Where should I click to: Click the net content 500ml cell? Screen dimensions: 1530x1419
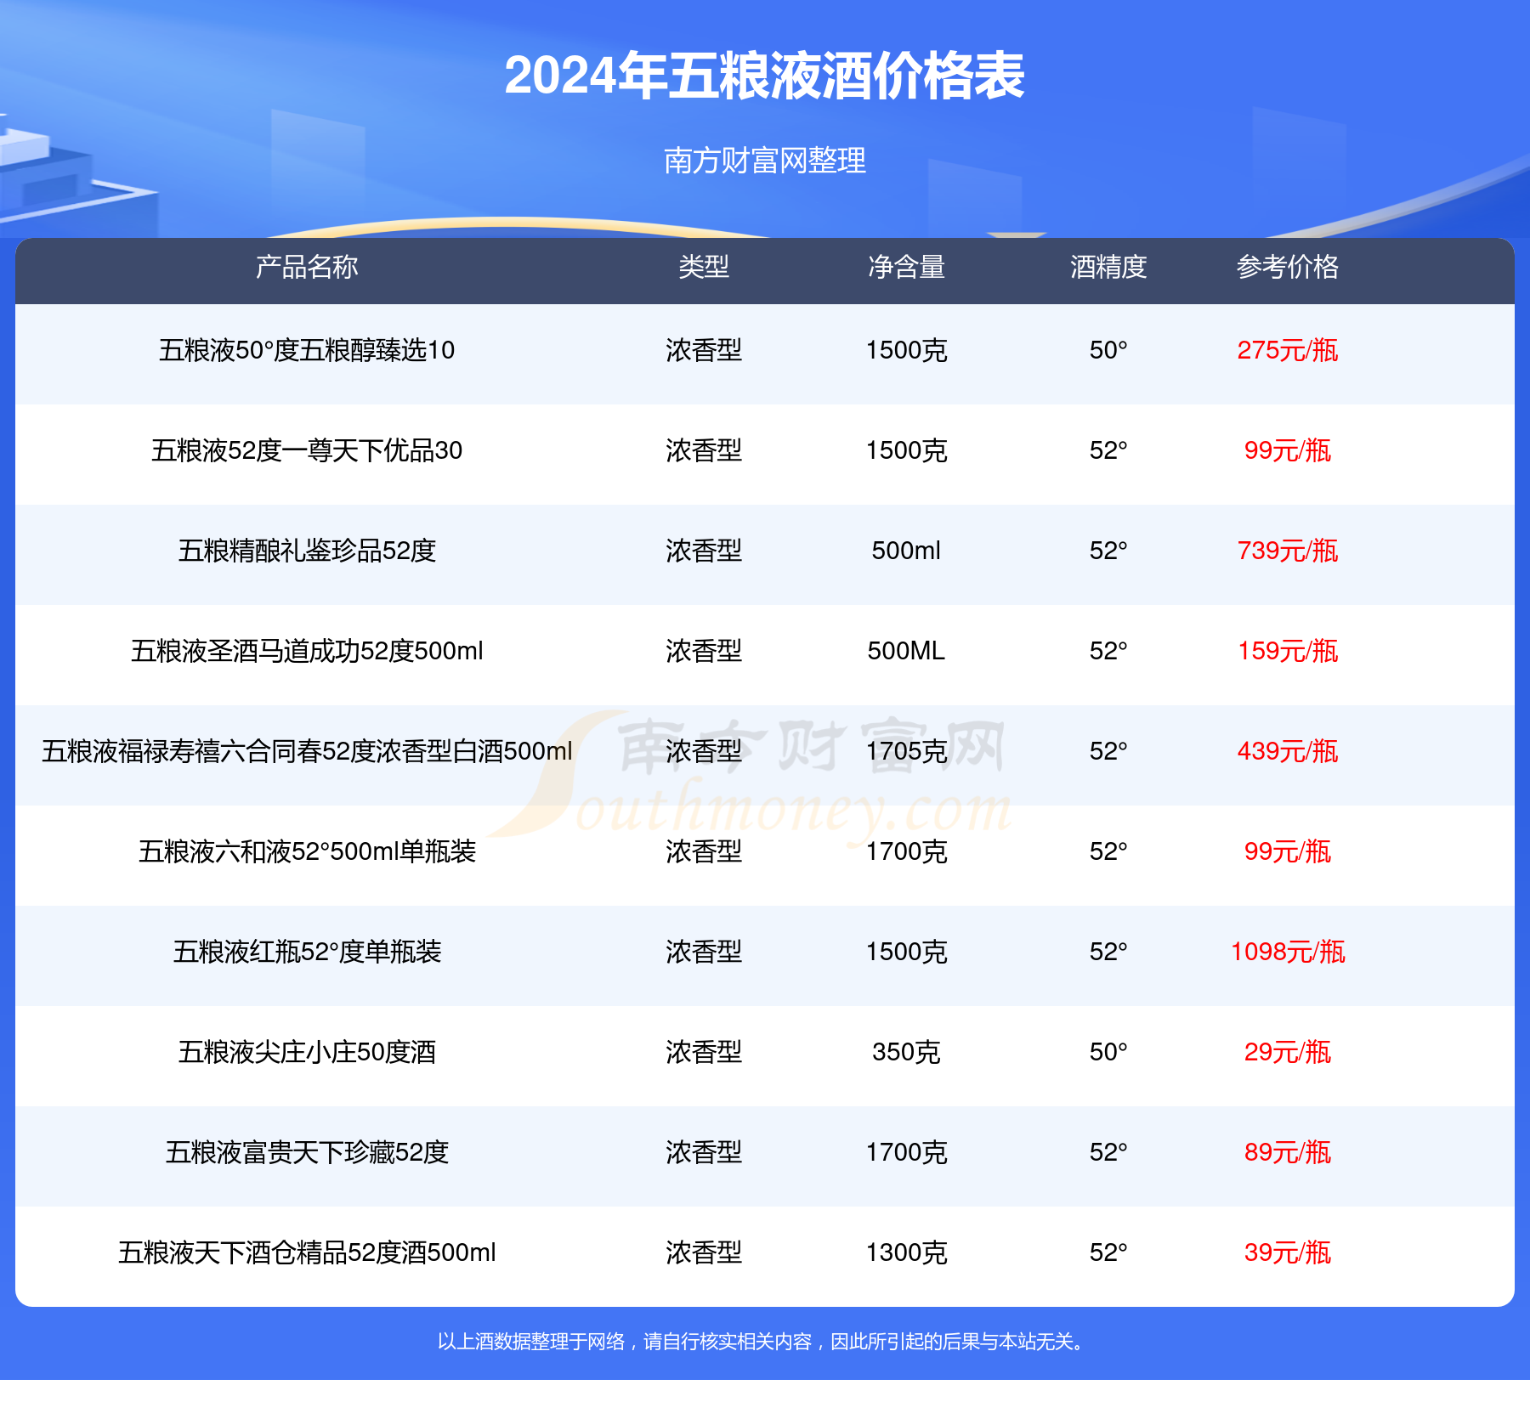tap(906, 551)
